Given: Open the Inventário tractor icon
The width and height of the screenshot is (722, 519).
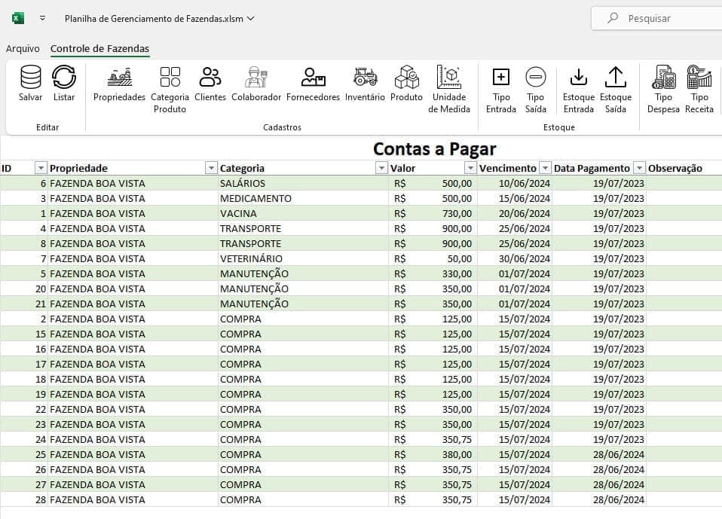Looking at the screenshot, I should tap(365, 77).
